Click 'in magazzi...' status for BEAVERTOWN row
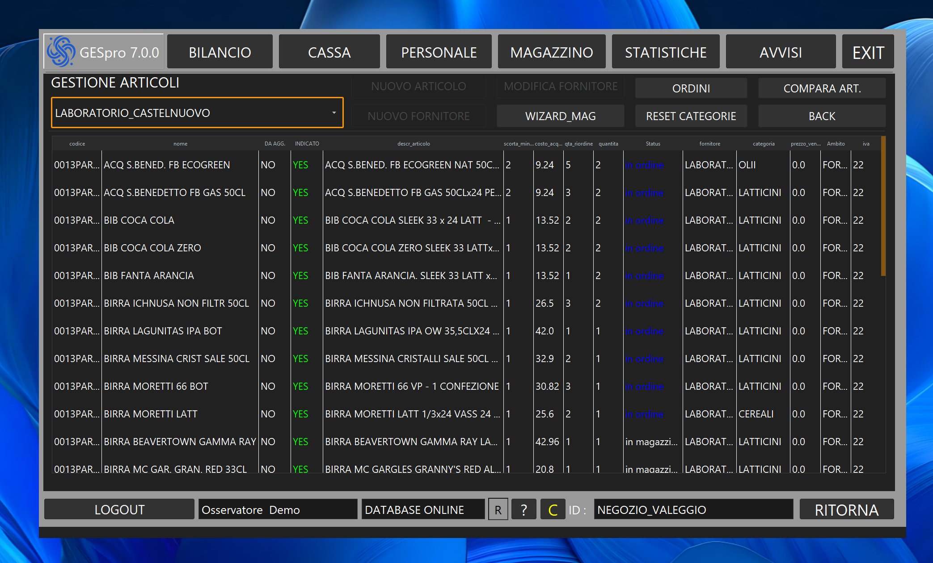The width and height of the screenshot is (933, 563). pos(653,442)
